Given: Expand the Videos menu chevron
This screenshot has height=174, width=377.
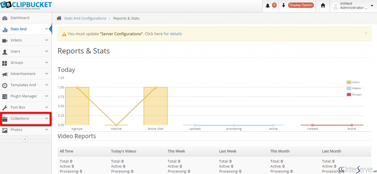Looking at the screenshot, I should pos(47,40).
